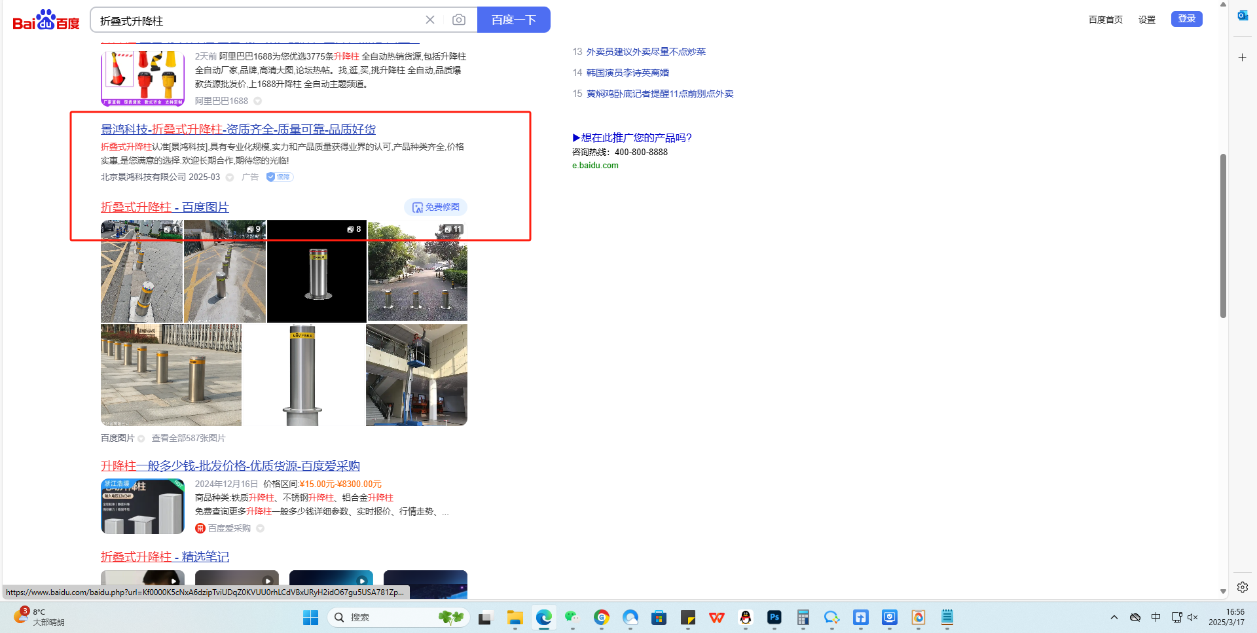Open the black-background bollard thumbnail
This screenshot has width=1257, height=633.
pos(317,271)
